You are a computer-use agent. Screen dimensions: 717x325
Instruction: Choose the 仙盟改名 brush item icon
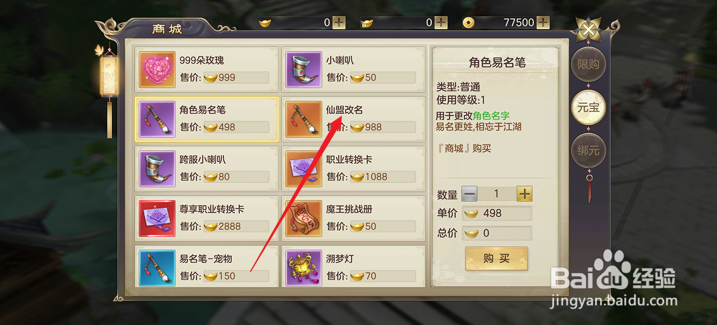[x=304, y=119]
